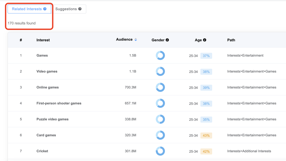Click the Puzzle video games interest
The image size is (286, 161).
click(52, 119)
